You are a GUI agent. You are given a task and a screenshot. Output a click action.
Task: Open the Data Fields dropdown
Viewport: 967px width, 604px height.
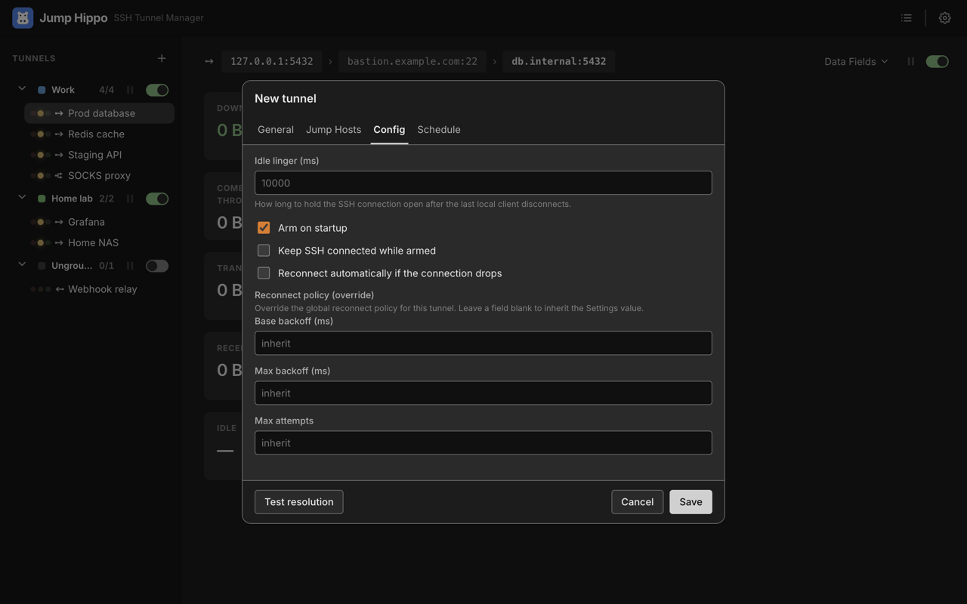(x=856, y=61)
